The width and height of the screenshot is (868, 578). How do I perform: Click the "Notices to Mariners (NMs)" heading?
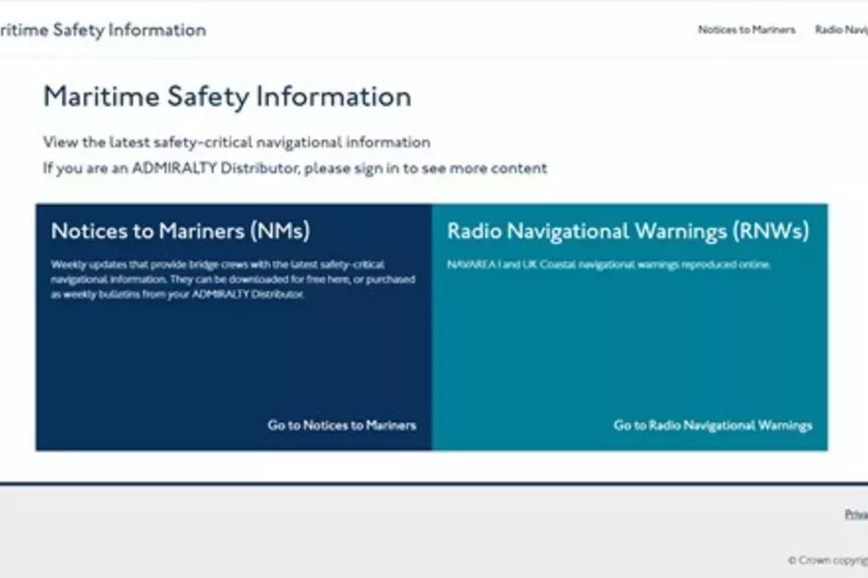(x=180, y=231)
